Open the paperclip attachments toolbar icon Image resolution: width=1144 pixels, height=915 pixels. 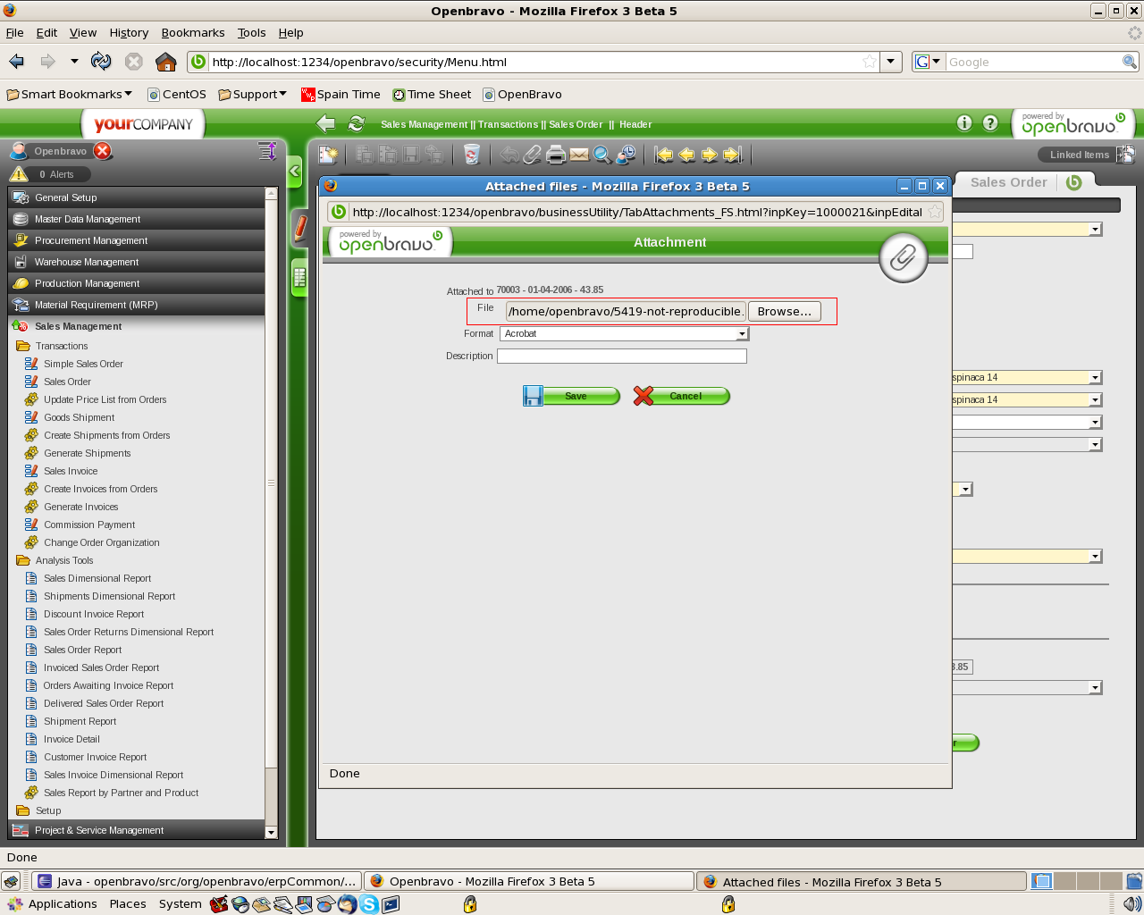533,155
